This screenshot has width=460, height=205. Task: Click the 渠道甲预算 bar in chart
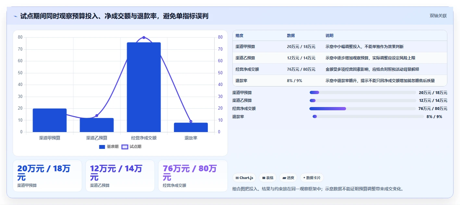[50, 120]
